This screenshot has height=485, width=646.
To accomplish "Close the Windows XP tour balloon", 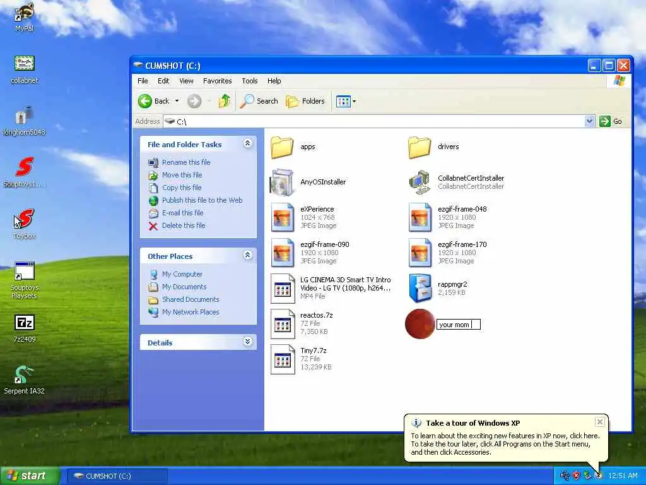I will pyautogui.click(x=600, y=421).
